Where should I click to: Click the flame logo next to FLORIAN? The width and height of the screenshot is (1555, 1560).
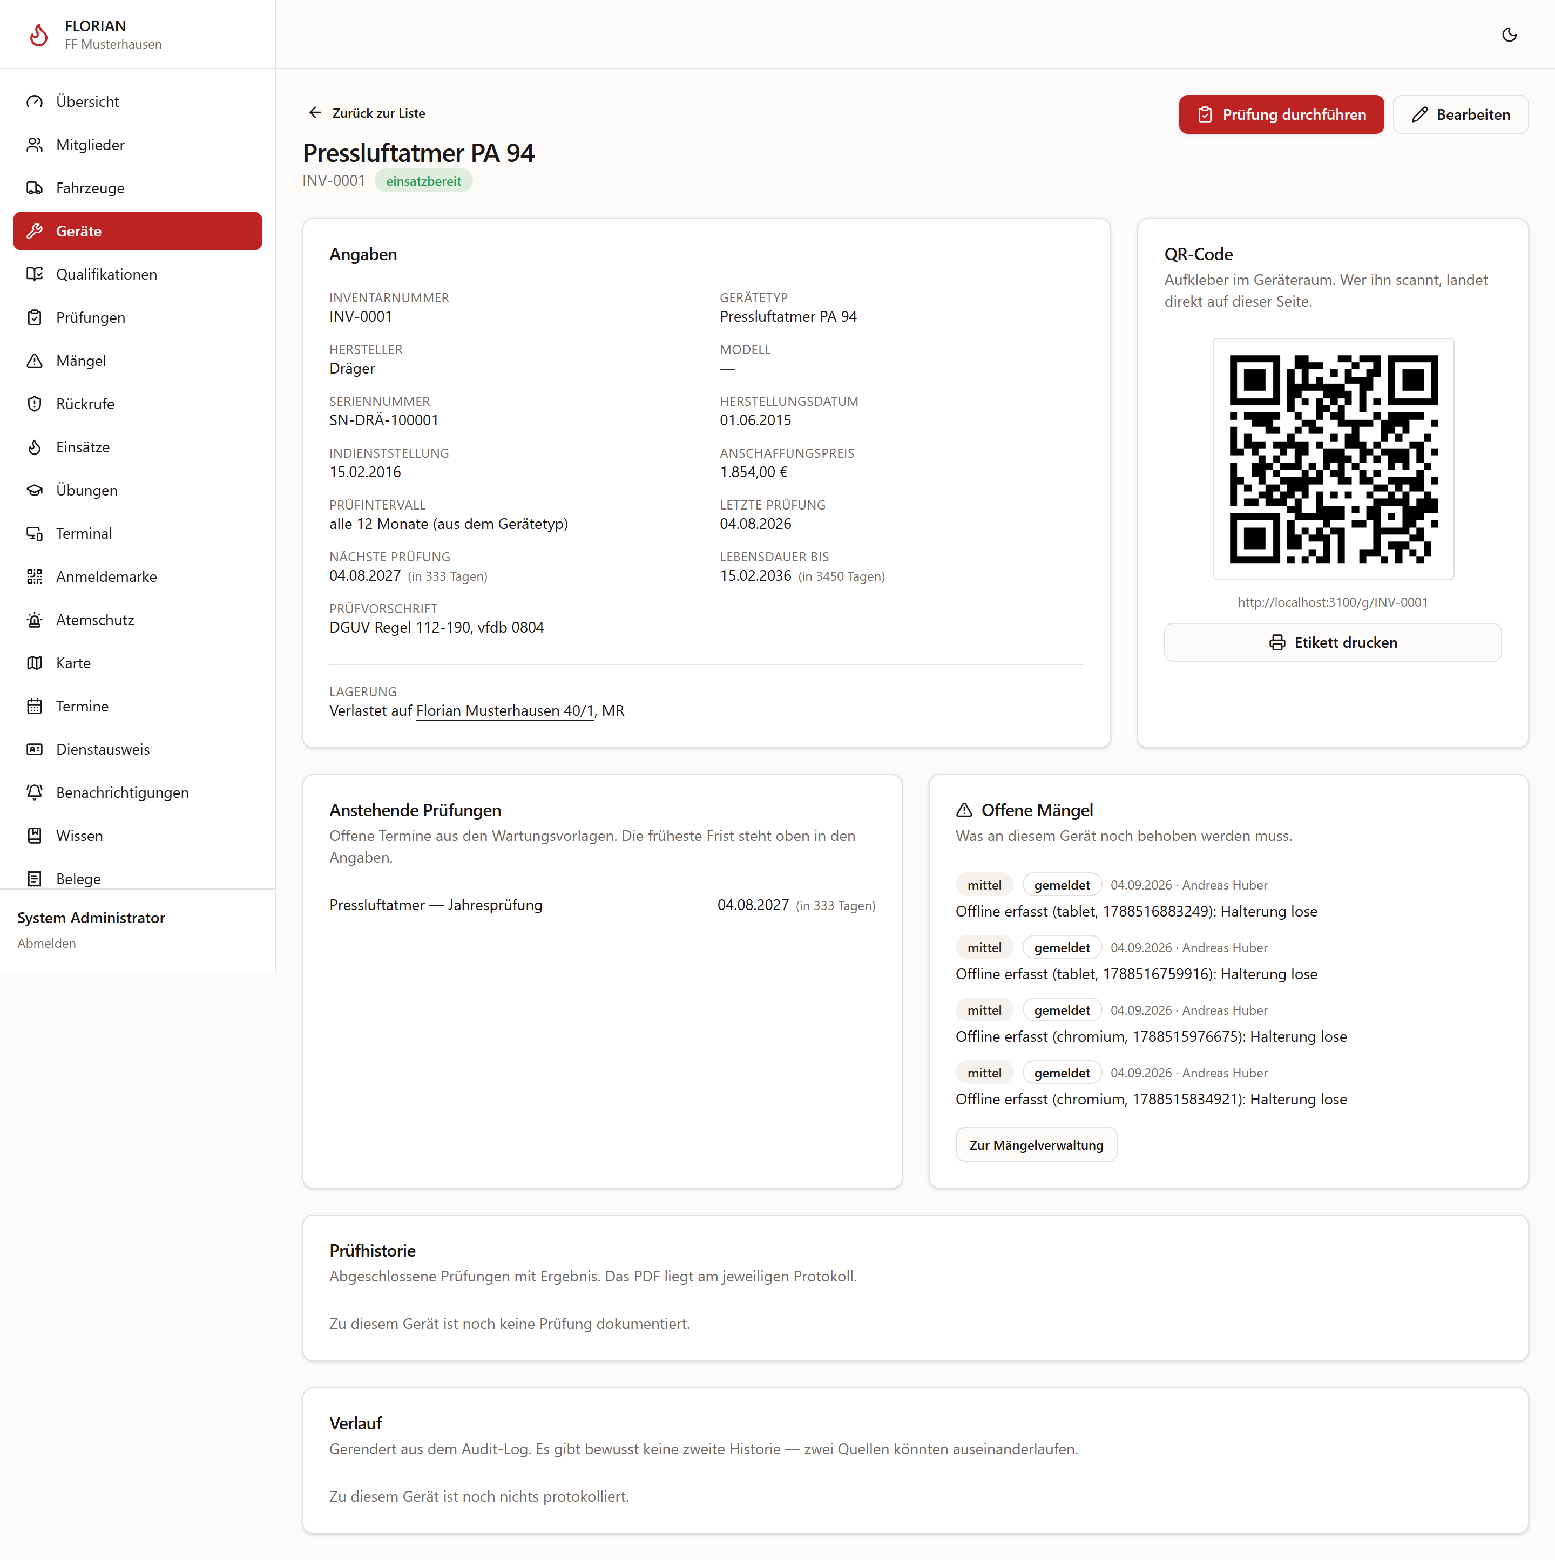[x=38, y=35]
